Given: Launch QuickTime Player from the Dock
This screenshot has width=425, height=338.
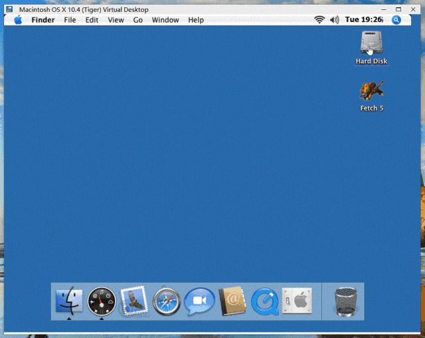Looking at the screenshot, I should pyautogui.click(x=264, y=301).
